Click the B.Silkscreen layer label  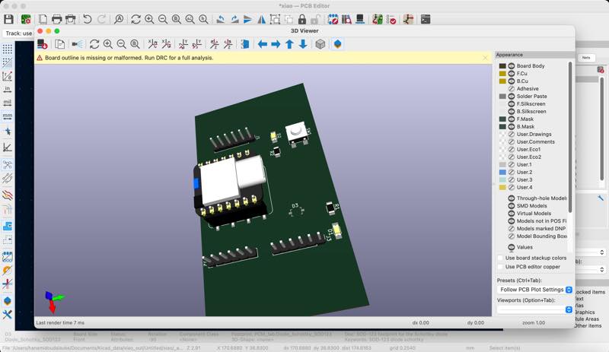(x=531, y=112)
